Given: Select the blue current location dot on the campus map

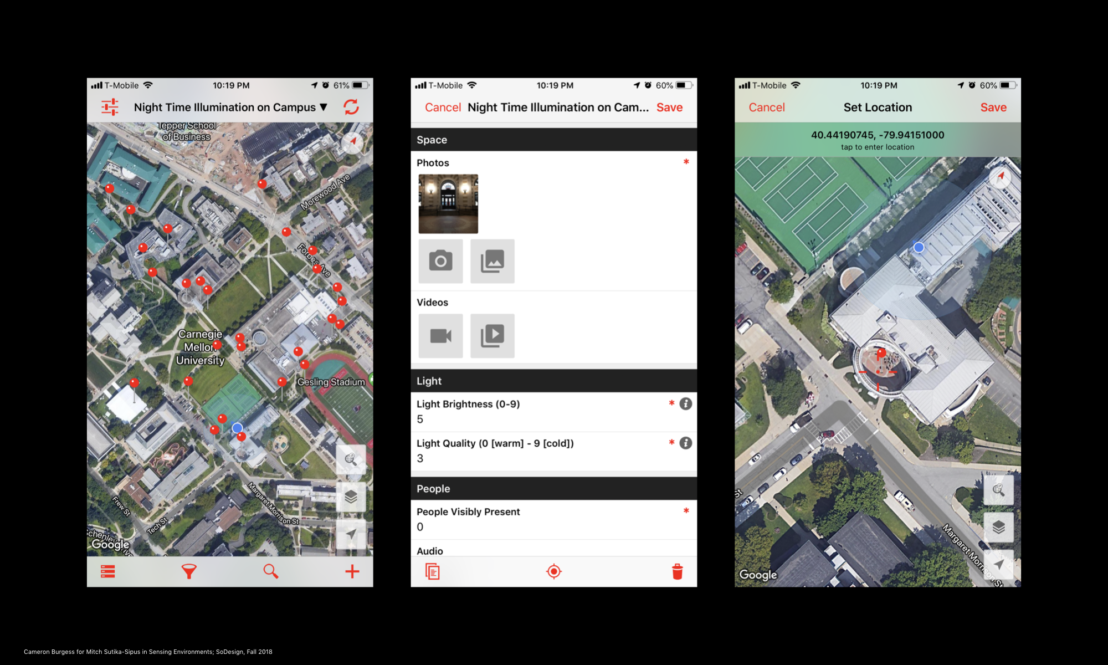Looking at the screenshot, I should point(237,428).
